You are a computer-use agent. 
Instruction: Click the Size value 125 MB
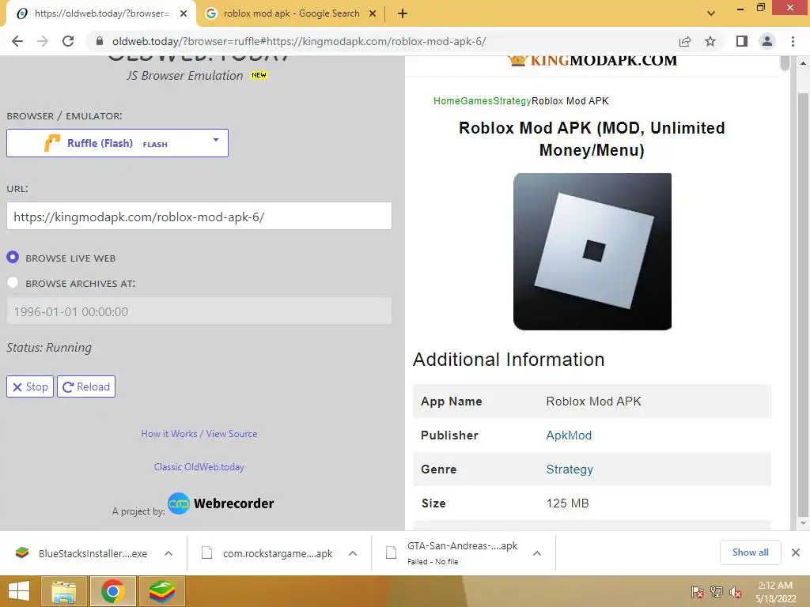[567, 503]
